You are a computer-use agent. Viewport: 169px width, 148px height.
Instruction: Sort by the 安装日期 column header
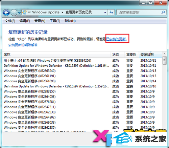tap(150, 55)
